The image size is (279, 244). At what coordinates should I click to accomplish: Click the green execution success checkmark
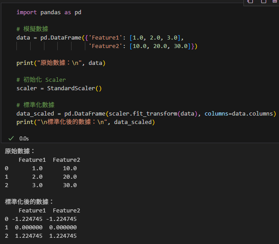click(11, 138)
